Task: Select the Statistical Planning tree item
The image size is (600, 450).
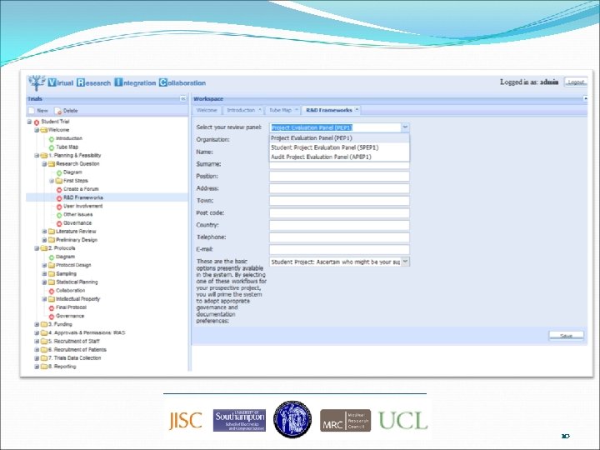Action: 77,282
